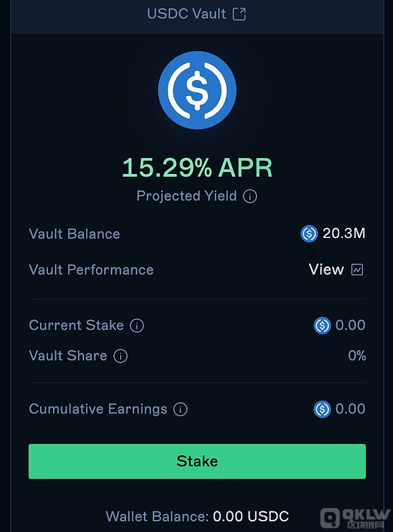Click the USDC icon beside Vault Balance
This screenshot has width=393, height=532.
(309, 234)
